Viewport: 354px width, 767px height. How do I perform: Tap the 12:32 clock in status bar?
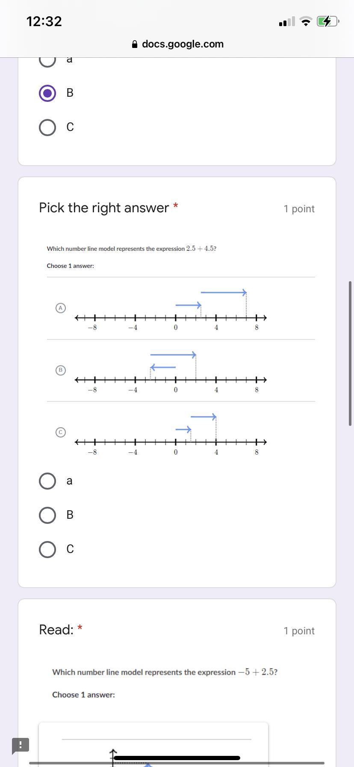pyautogui.click(x=44, y=21)
